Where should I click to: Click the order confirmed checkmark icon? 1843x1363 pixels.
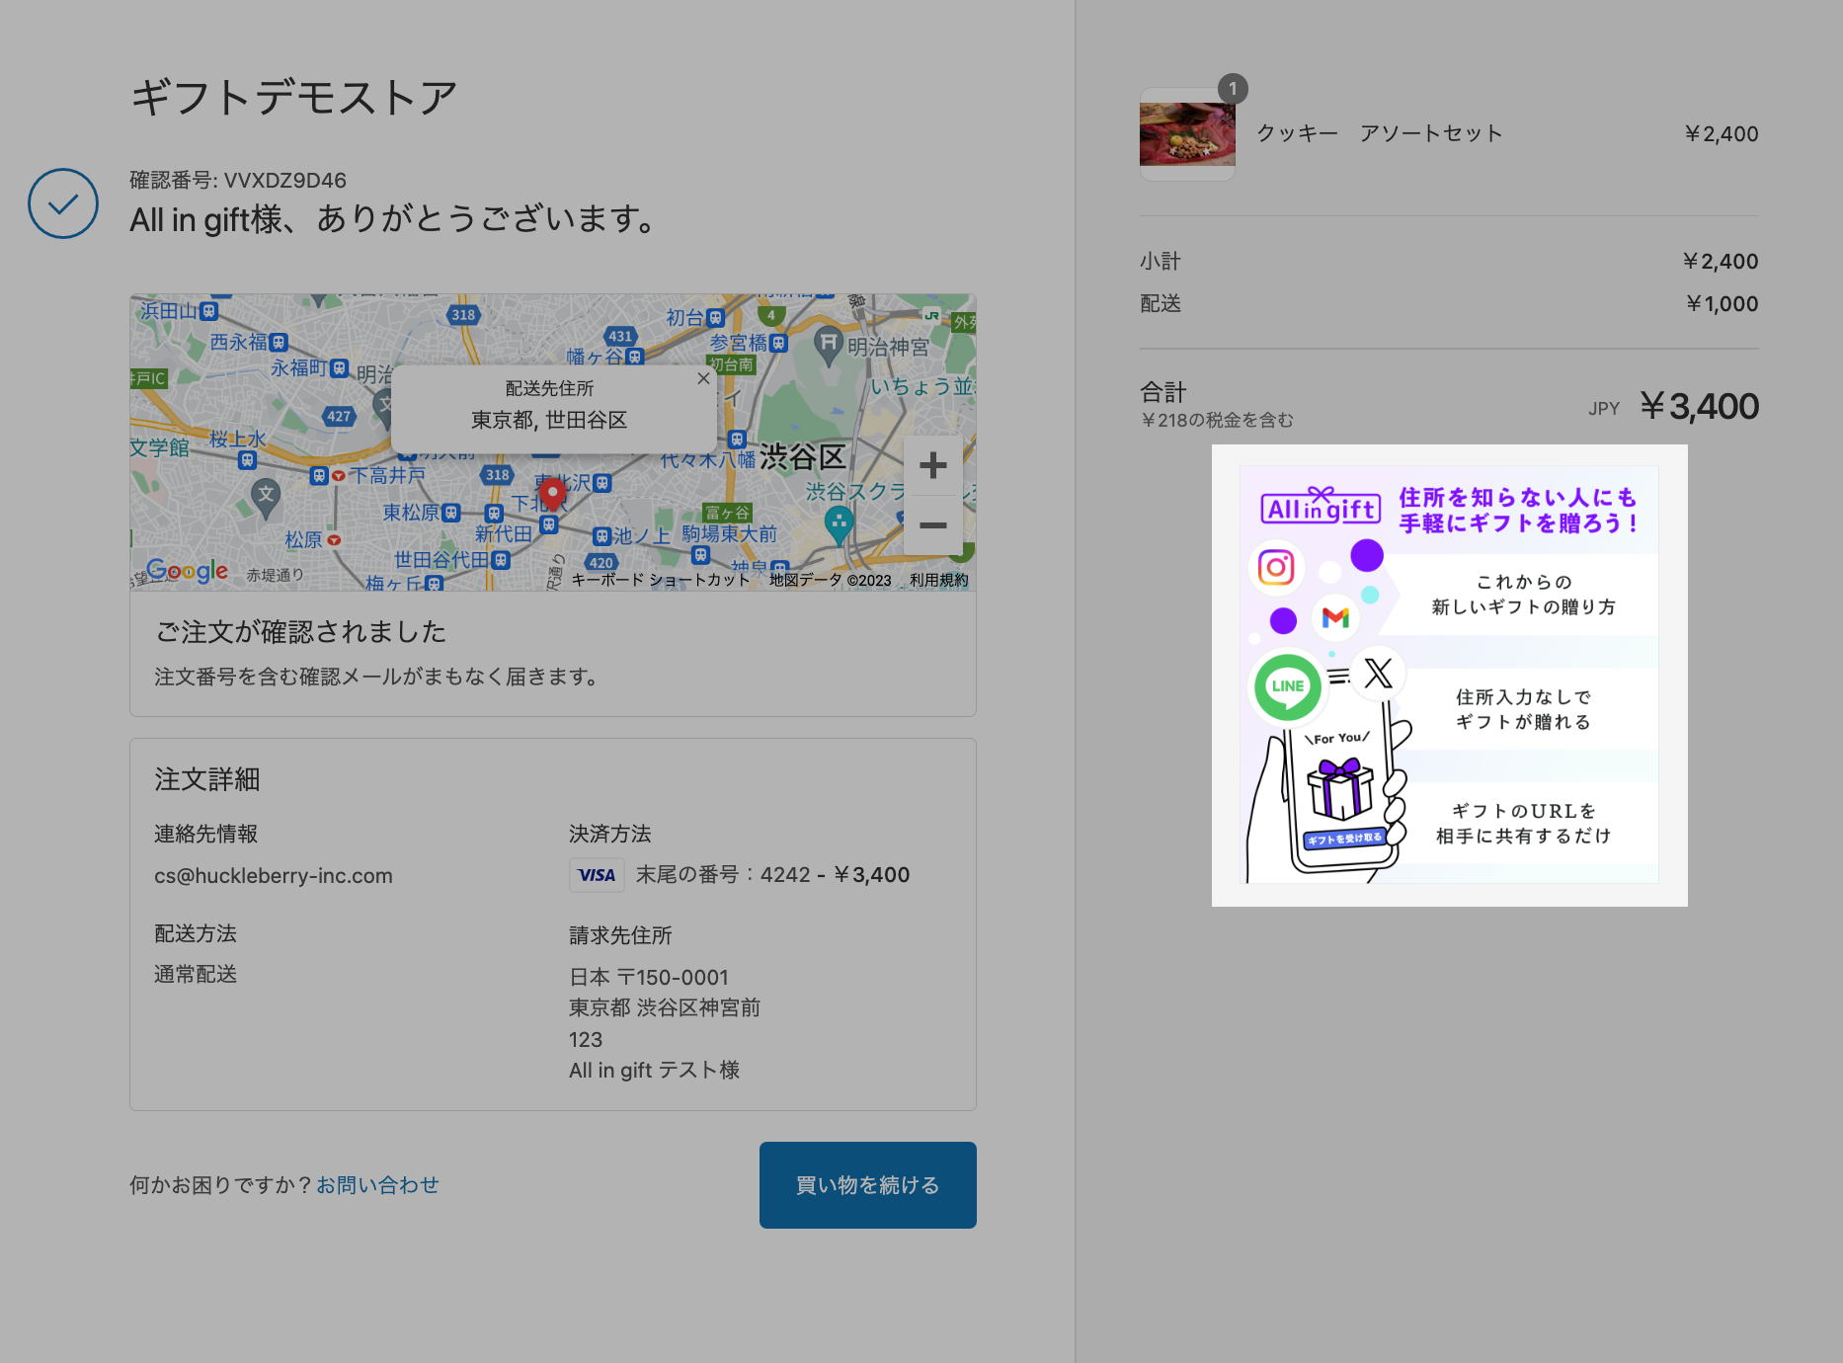pos(63,203)
